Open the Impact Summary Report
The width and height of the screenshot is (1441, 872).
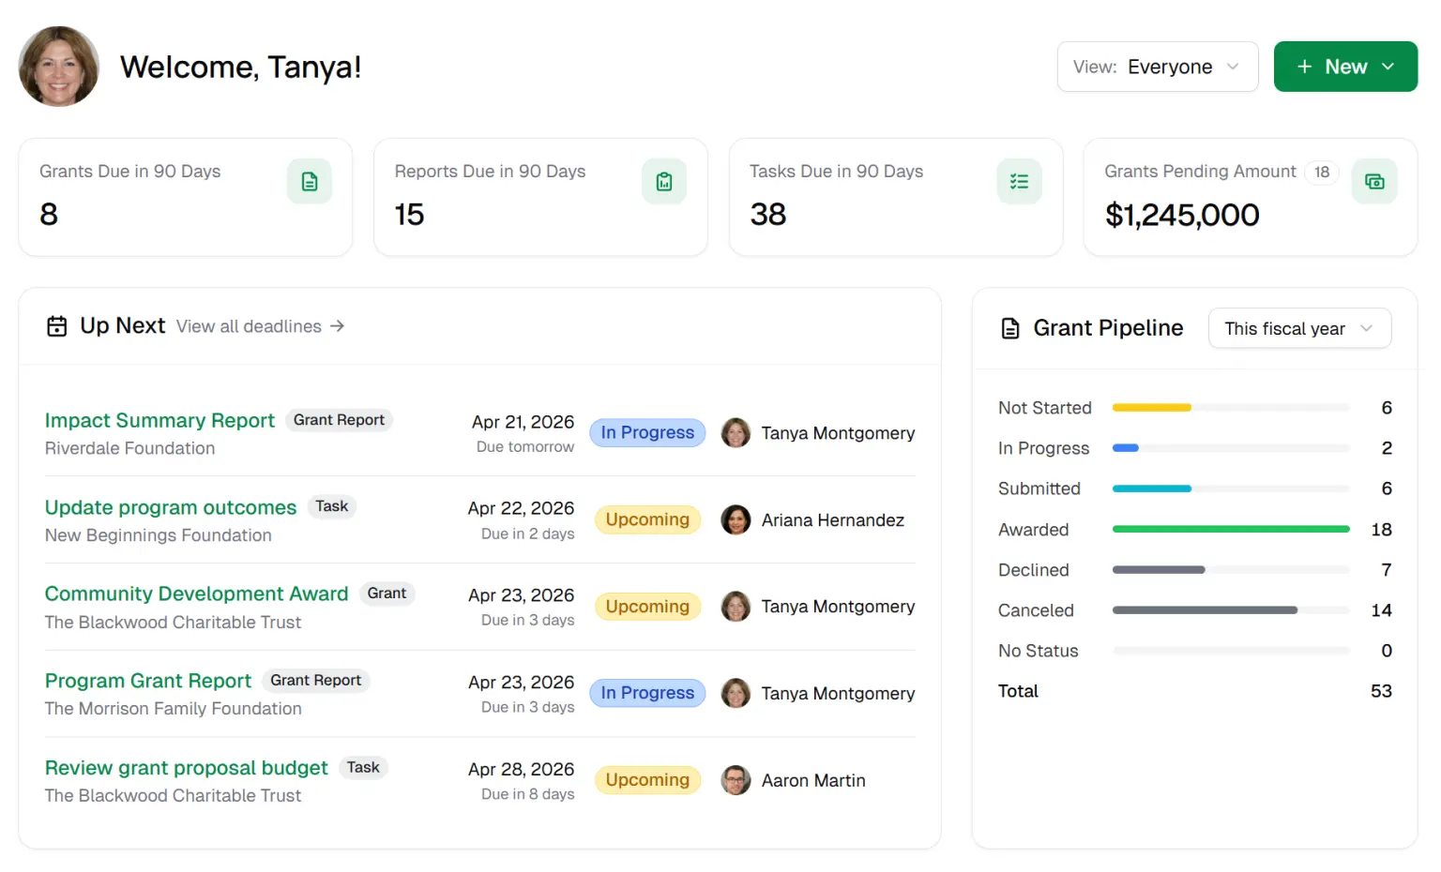[159, 420]
